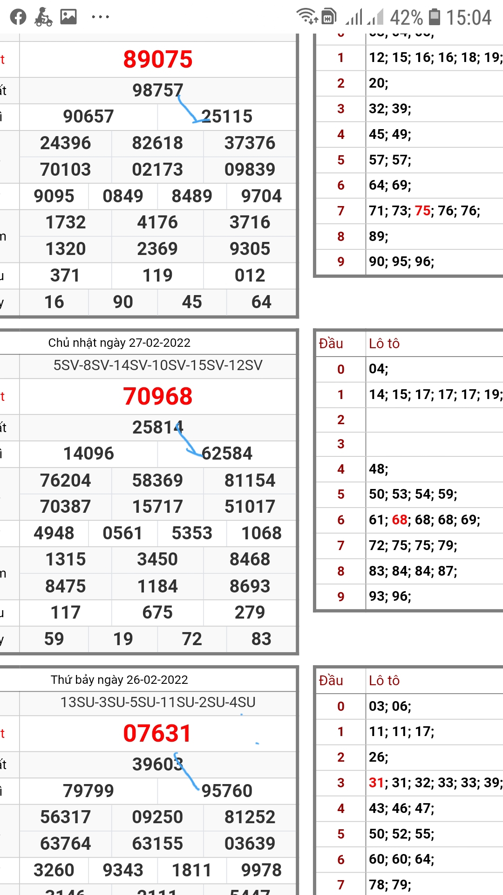
Task: Tap loto row "14; 15; 17; 17; 17; 19;"
Action: point(436,395)
